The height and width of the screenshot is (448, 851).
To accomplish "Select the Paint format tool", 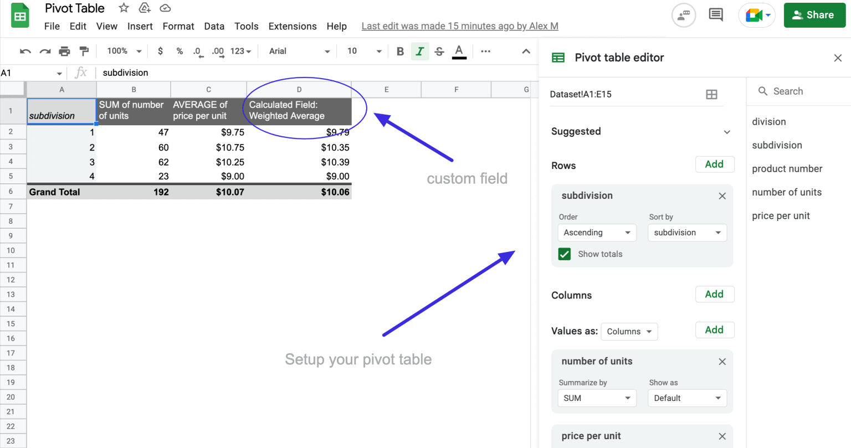I will click(84, 51).
